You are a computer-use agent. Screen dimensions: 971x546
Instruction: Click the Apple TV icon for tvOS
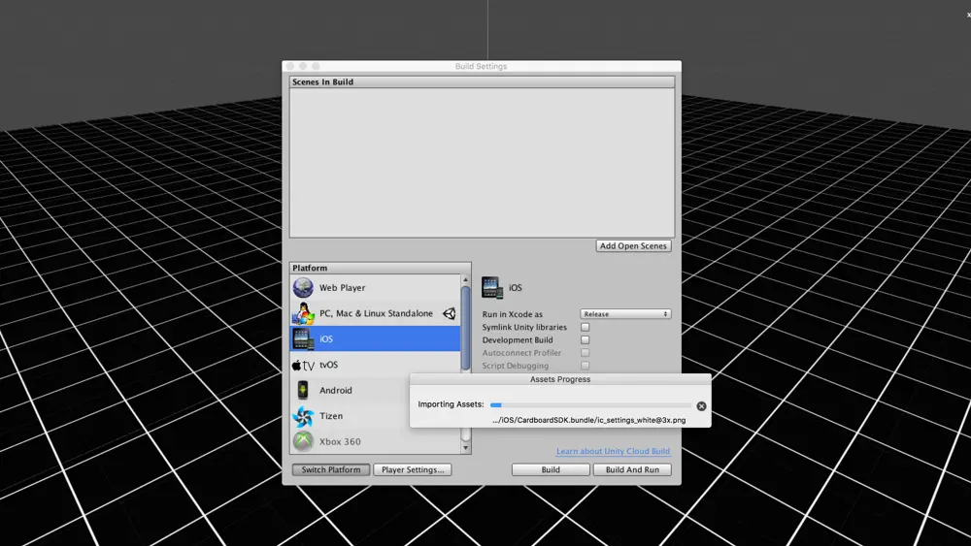[303, 365]
